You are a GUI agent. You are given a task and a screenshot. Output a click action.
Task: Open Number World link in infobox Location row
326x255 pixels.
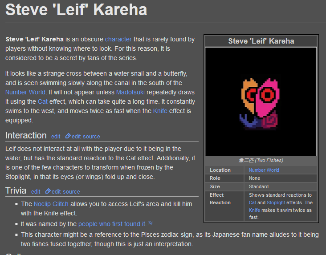pos(264,170)
